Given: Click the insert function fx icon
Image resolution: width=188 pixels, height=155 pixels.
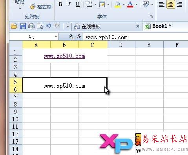Looking at the screenshot, I should click(x=79, y=37).
